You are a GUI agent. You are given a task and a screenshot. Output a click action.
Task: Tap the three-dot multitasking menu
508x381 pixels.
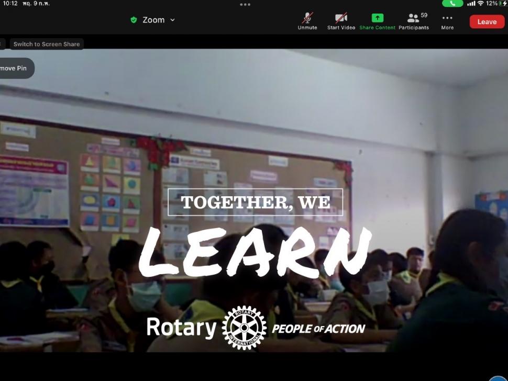(x=245, y=5)
